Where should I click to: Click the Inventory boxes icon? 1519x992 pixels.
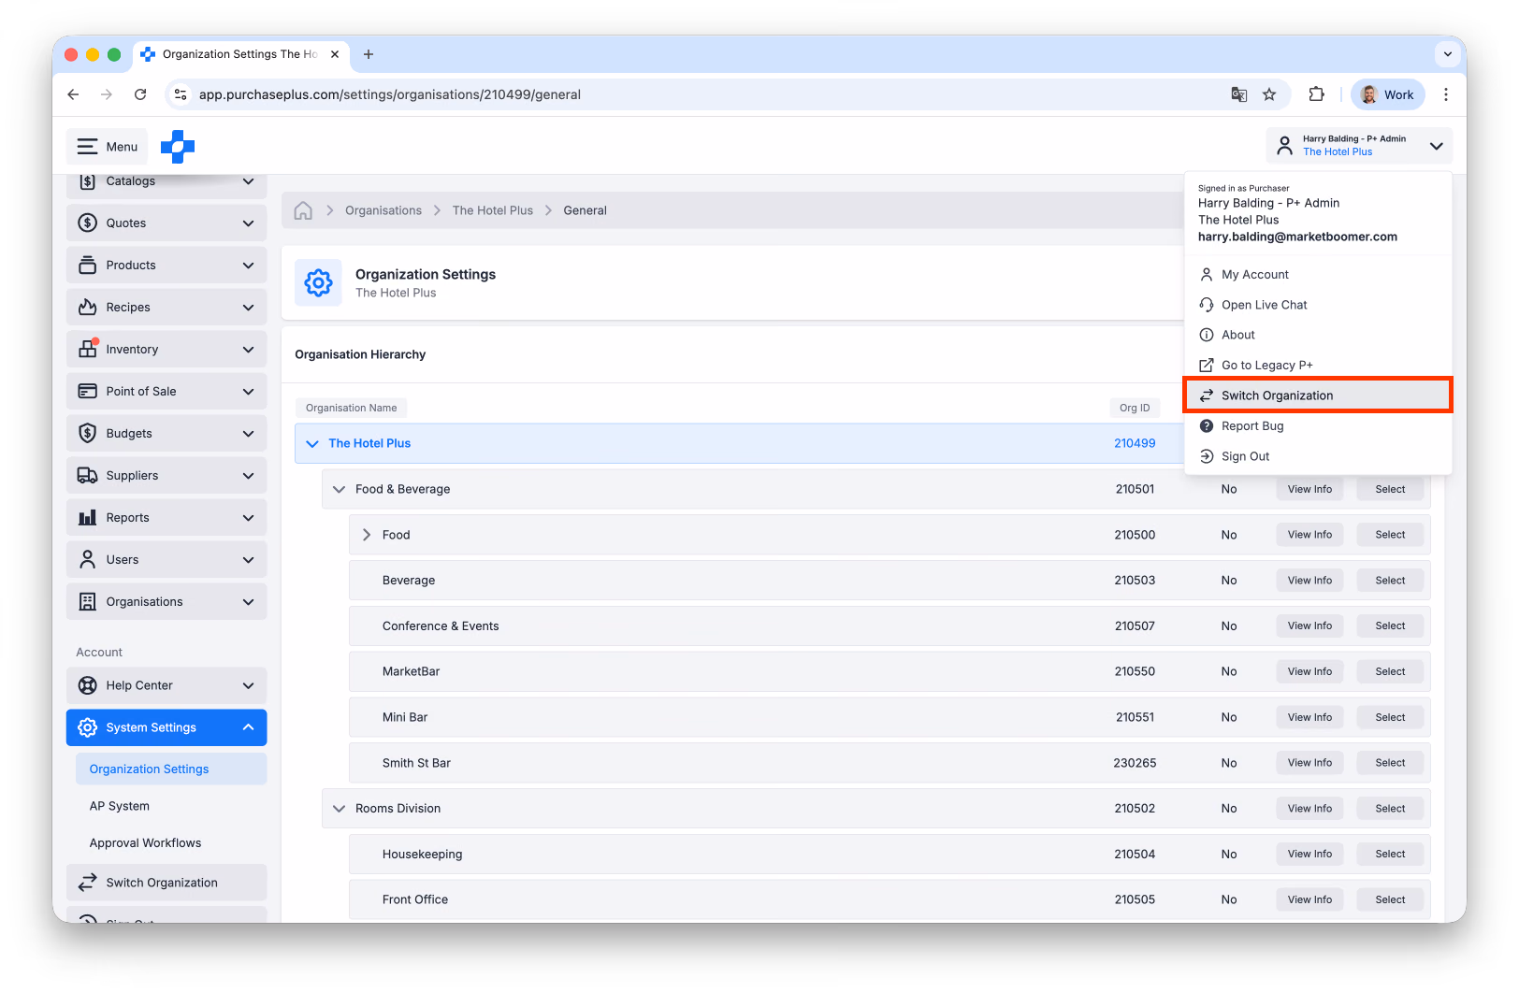tap(87, 350)
